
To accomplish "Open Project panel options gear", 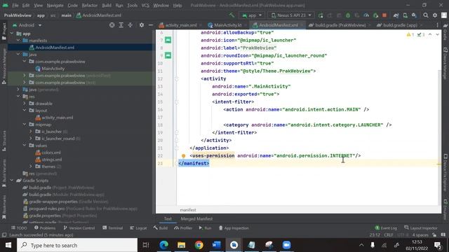I will click(142, 25).
